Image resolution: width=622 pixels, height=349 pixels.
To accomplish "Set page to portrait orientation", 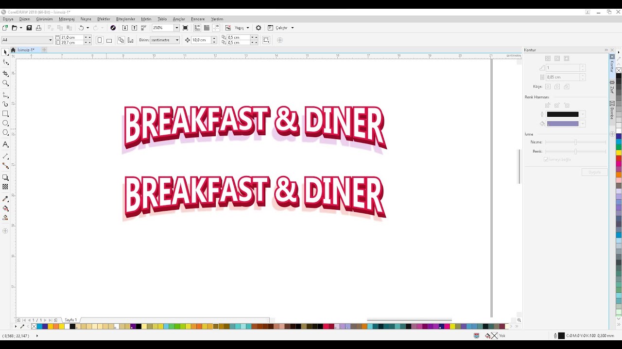I will click(x=100, y=40).
